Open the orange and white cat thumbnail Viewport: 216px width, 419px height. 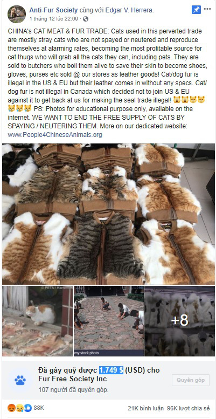[x=37, y=321]
